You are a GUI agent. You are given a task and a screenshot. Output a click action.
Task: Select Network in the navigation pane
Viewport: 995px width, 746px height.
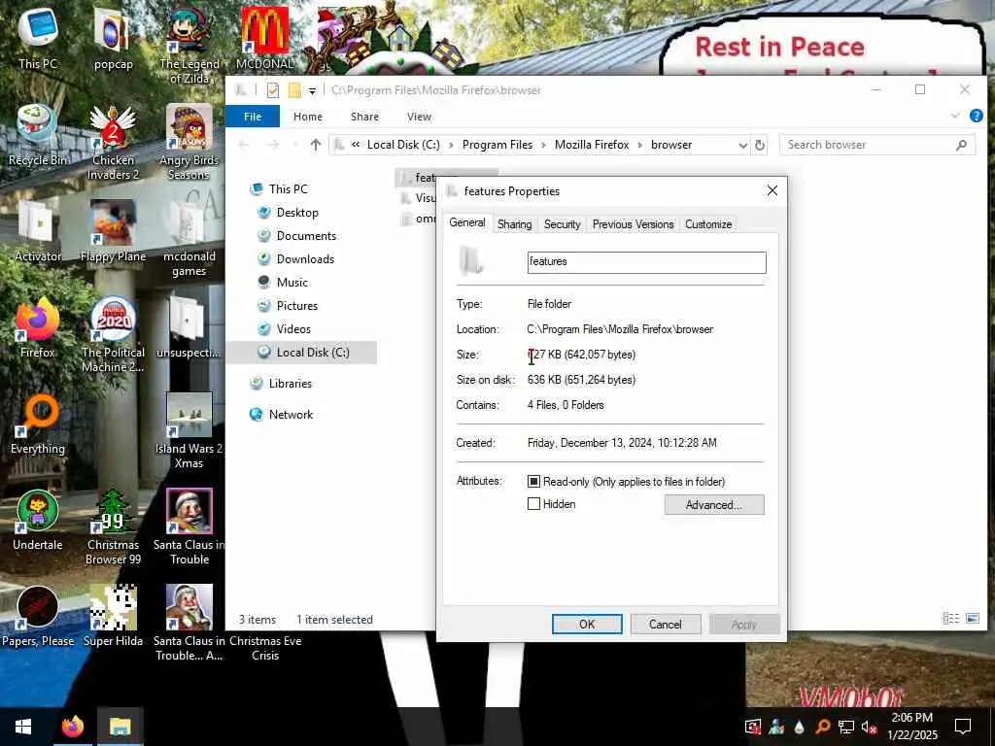[290, 414]
